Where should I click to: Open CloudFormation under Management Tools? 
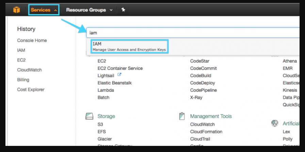206,132
